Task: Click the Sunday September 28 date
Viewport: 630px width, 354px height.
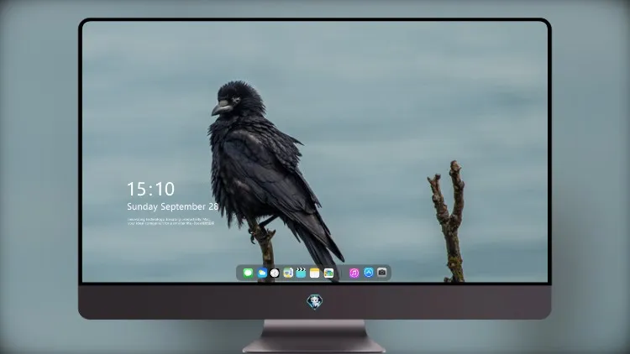Action: pyautogui.click(x=173, y=206)
